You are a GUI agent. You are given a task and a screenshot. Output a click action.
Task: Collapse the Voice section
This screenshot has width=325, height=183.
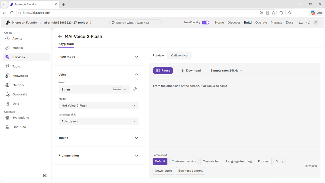tap(136, 75)
